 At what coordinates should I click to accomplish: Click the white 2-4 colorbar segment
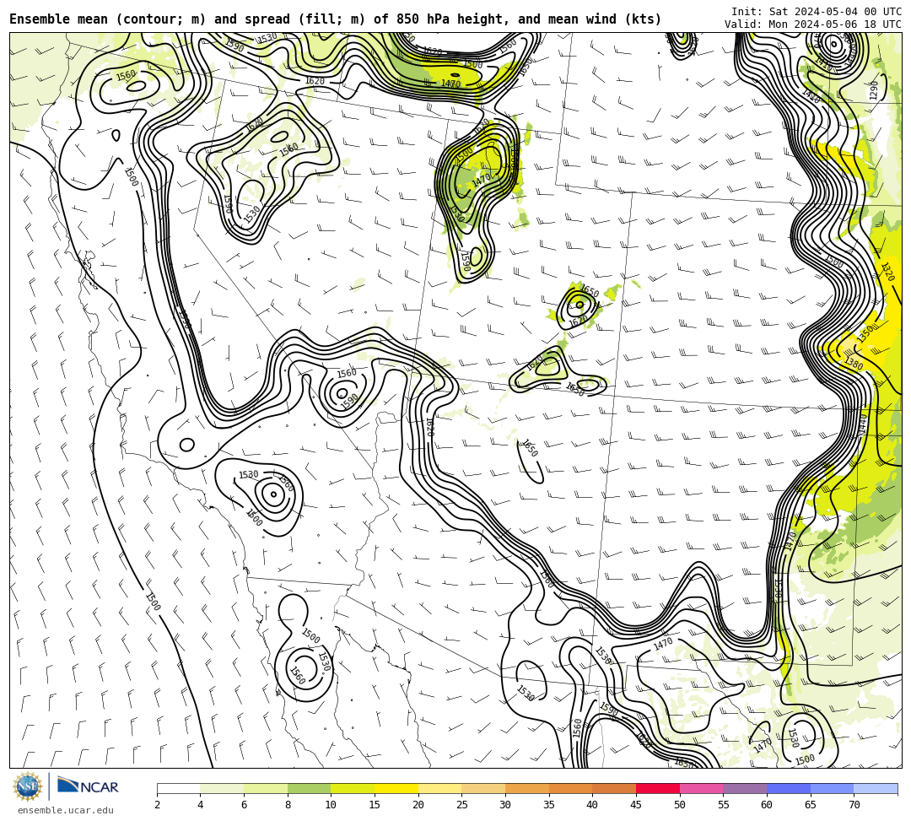(x=178, y=788)
